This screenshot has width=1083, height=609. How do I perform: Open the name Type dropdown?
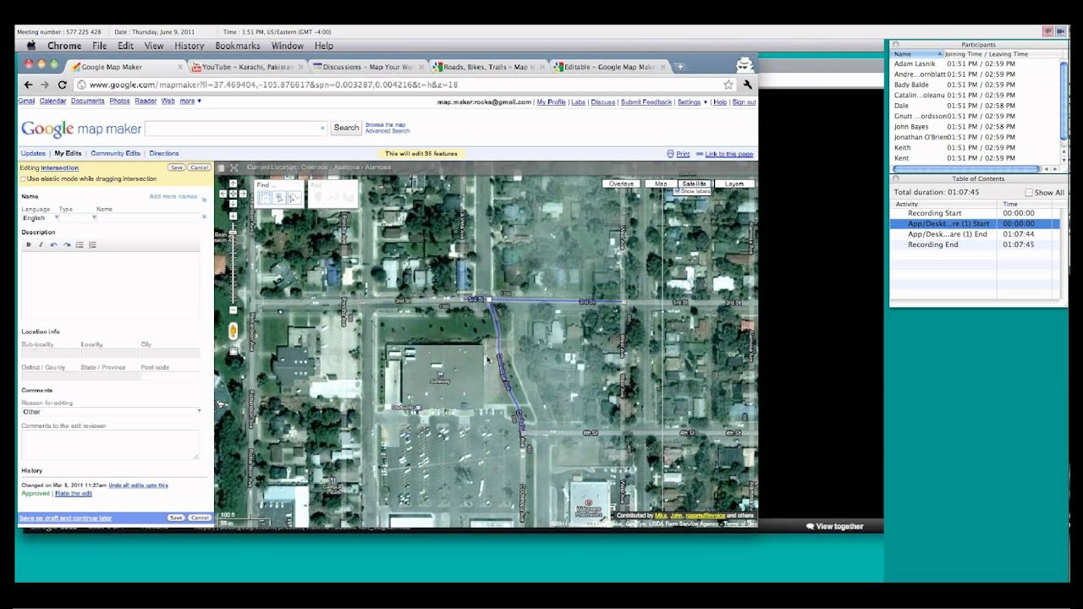(x=78, y=217)
